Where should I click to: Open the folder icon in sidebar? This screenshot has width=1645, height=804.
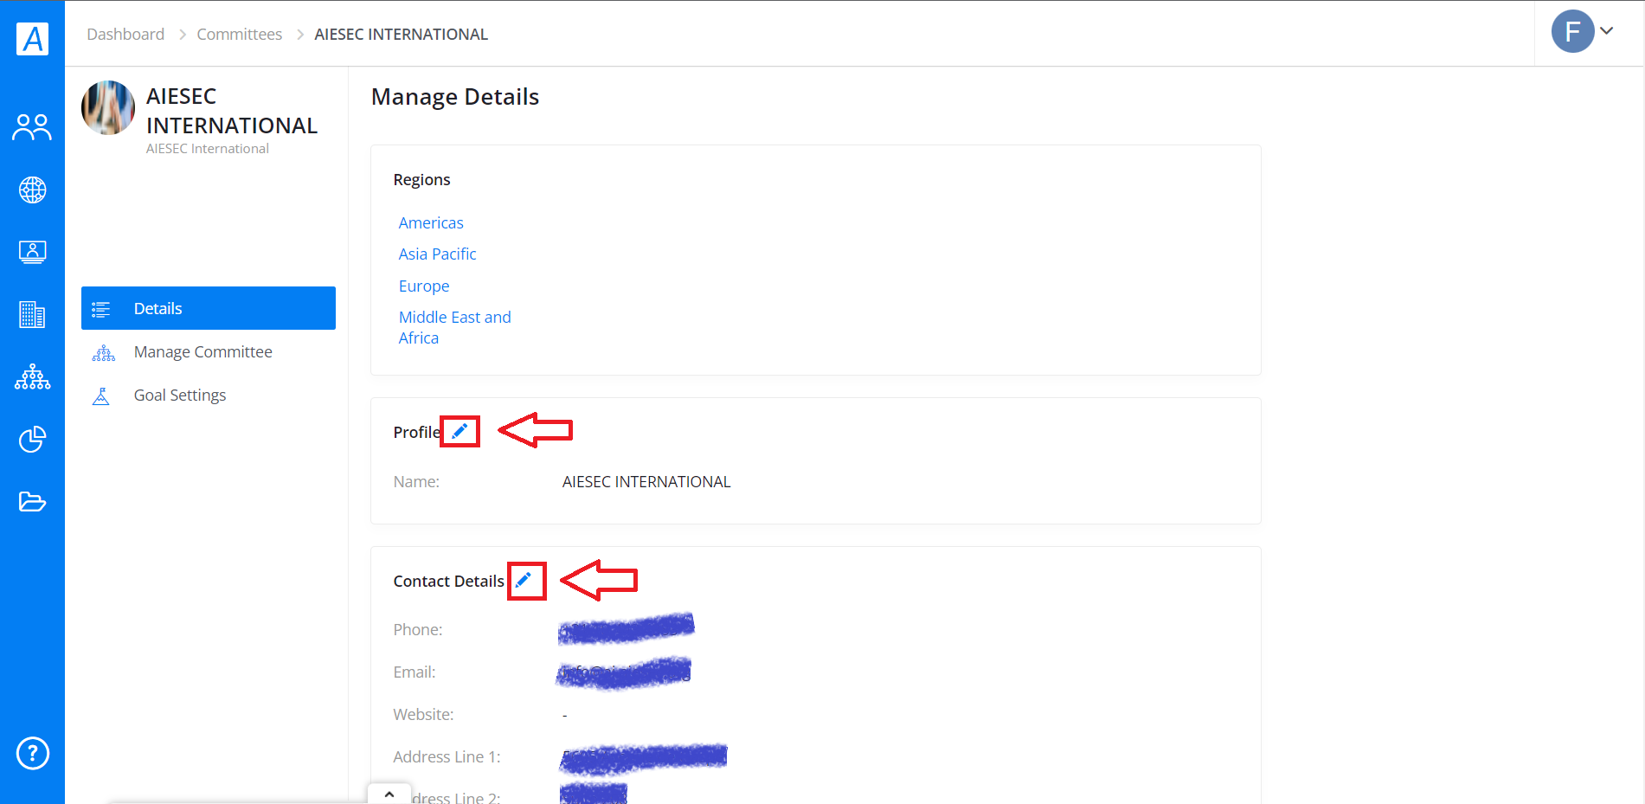(32, 502)
